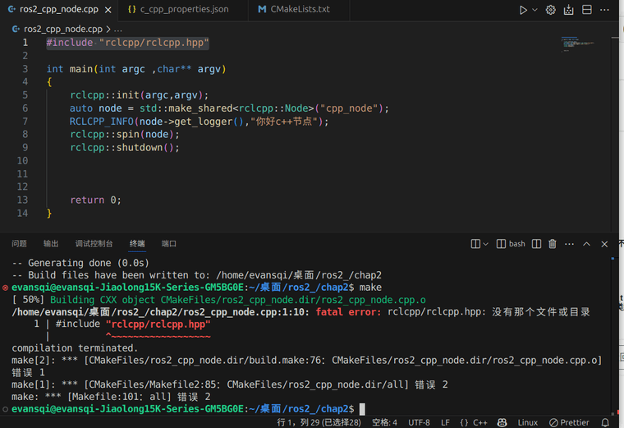The height and width of the screenshot is (428, 624).
Task: Click the rclcpp::init(argc,argv); line
Action: [x=139, y=95]
